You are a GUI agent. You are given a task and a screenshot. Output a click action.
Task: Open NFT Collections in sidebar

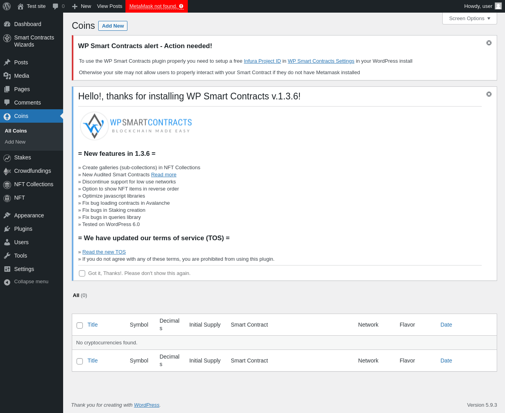pyautogui.click(x=32, y=184)
